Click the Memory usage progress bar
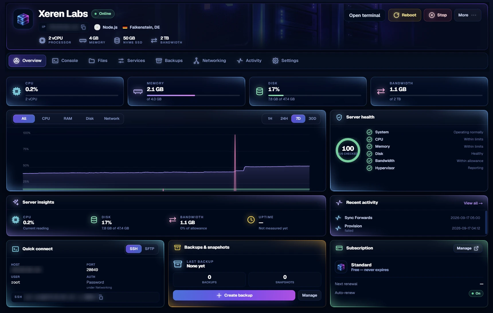Image resolution: width=493 pixels, height=313 pixels. point(193,95)
